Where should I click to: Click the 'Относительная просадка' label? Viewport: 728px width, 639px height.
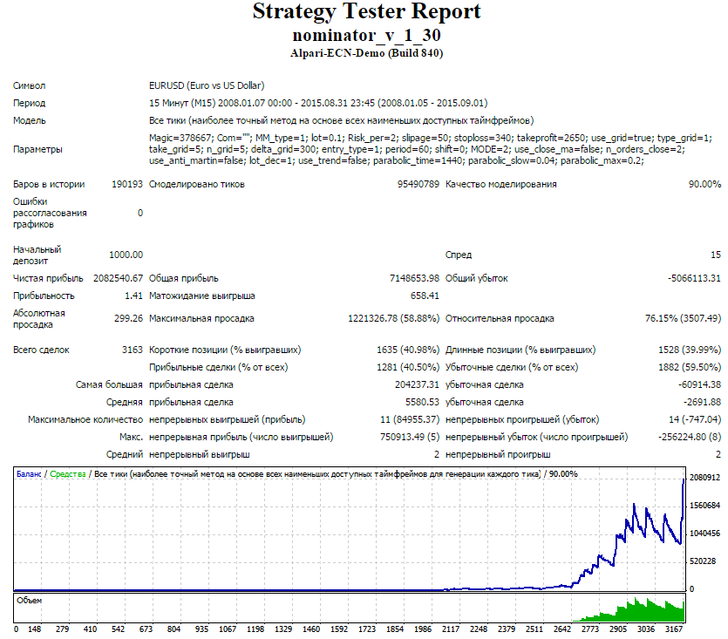[x=500, y=319]
